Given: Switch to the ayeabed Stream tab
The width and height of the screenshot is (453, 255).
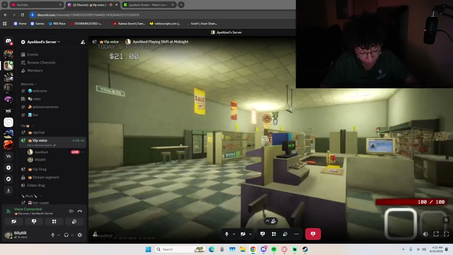Looking at the screenshot, I should point(149,5).
